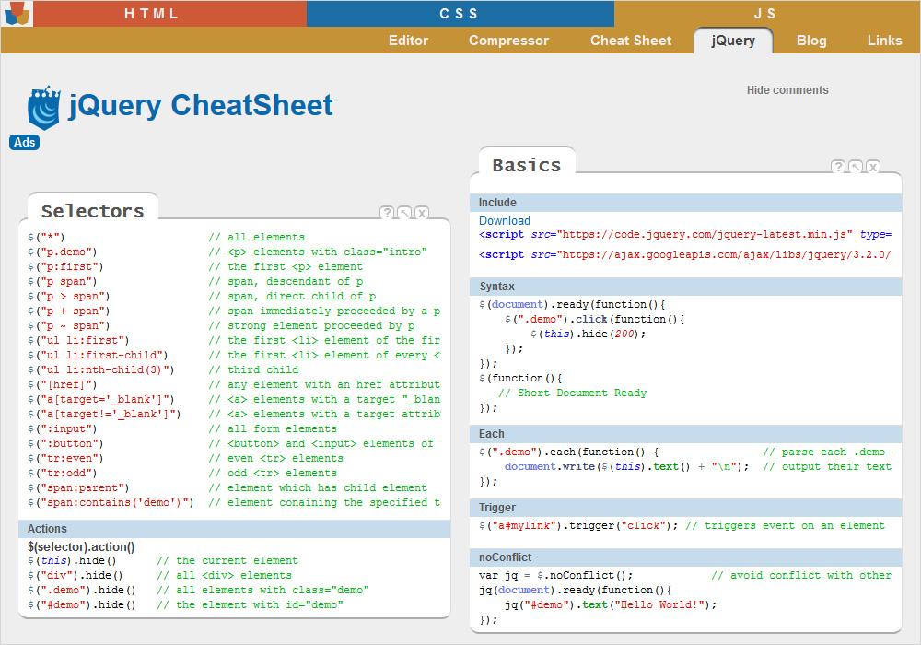Open the Cheat Sheet tab
The height and width of the screenshot is (645, 921).
point(631,41)
